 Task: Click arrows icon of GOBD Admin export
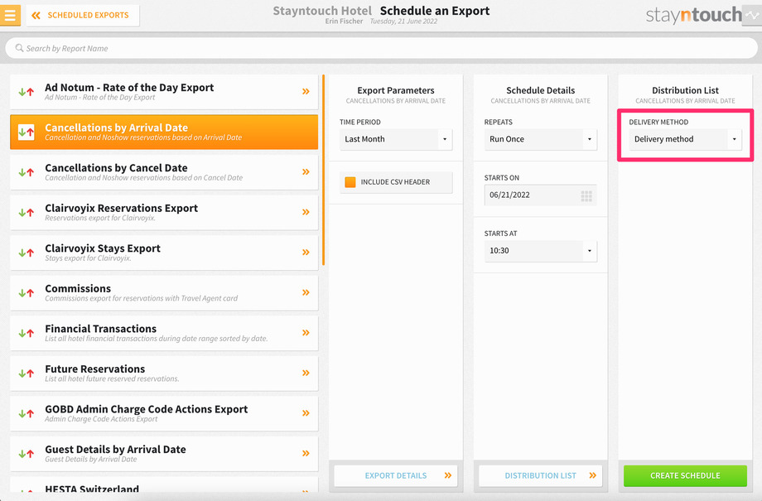coord(27,415)
